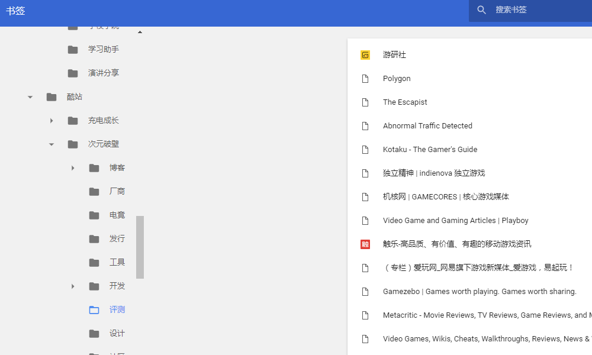
Task: Click the page icon beside GAMECORES
Action: [x=365, y=197]
